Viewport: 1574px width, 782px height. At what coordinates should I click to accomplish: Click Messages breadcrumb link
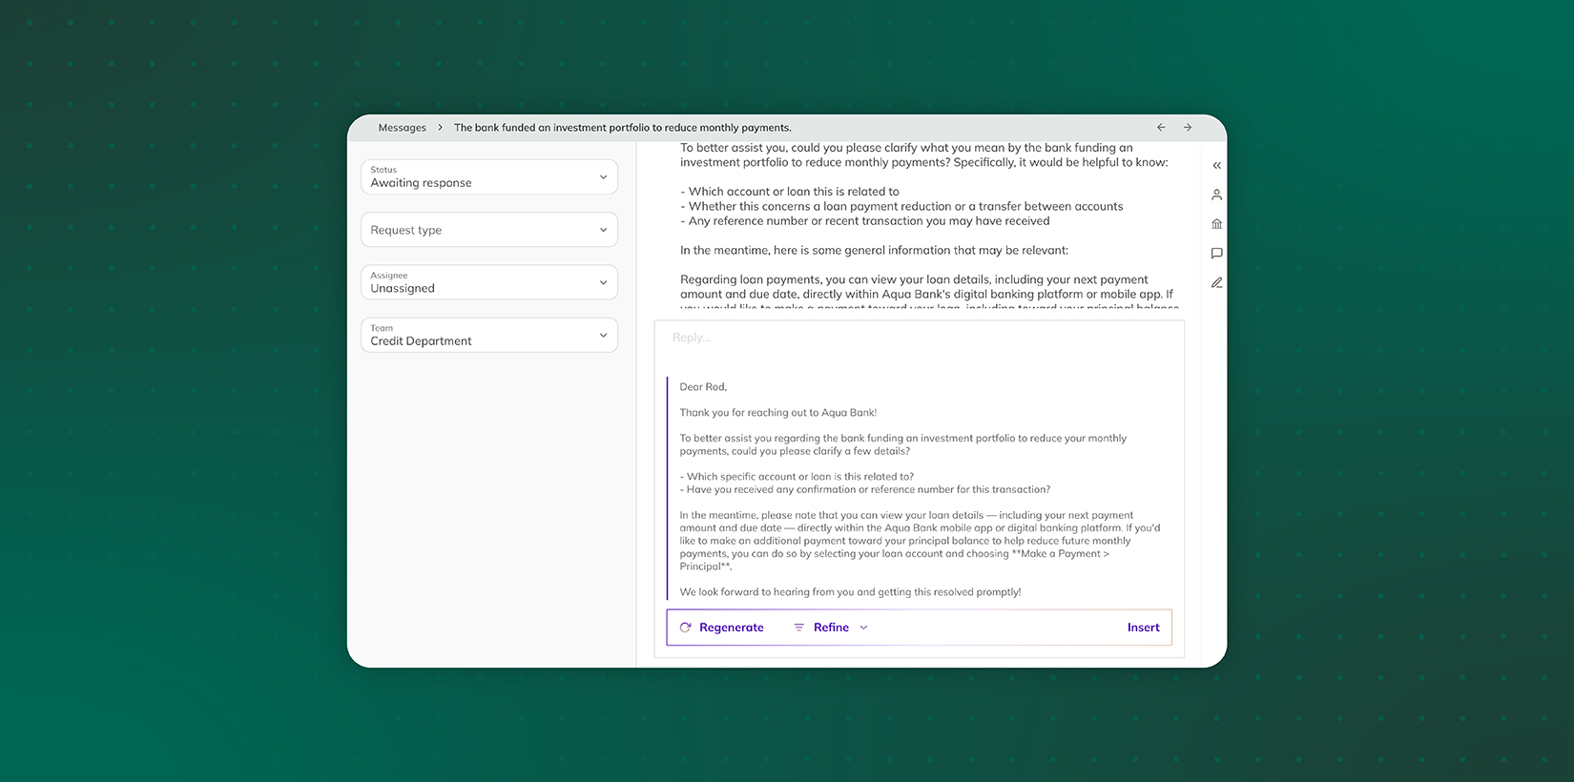(x=403, y=128)
